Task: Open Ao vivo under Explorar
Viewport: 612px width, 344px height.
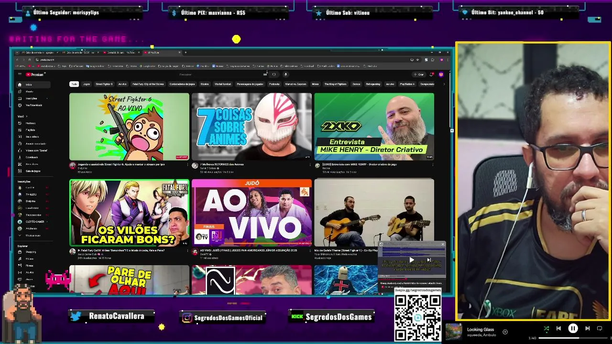Action: coord(33,272)
